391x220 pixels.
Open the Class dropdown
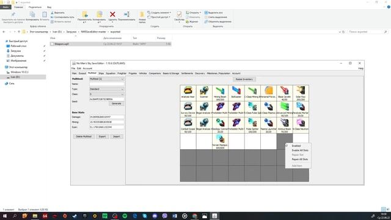coord(107,94)
